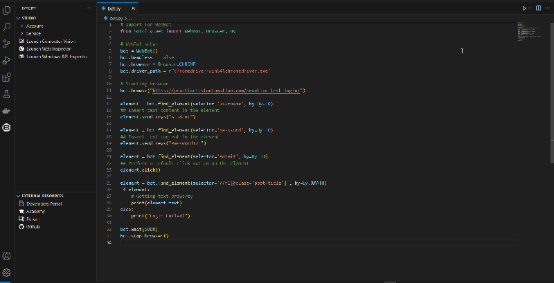Screen dimensions: 554x283
Task: Open the run options dropdown arrow
Action: tap(530, 8)
